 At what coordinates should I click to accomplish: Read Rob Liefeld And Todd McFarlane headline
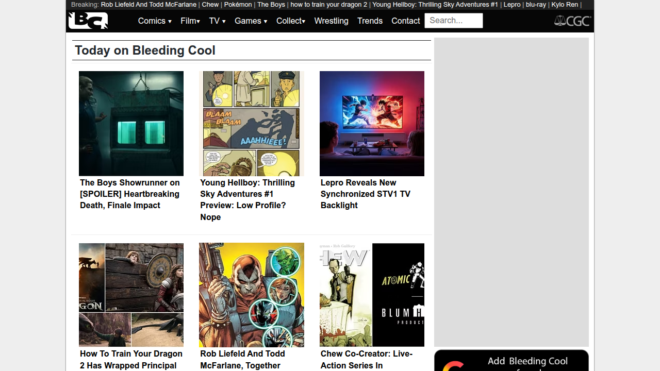click(x=242, y=360)
